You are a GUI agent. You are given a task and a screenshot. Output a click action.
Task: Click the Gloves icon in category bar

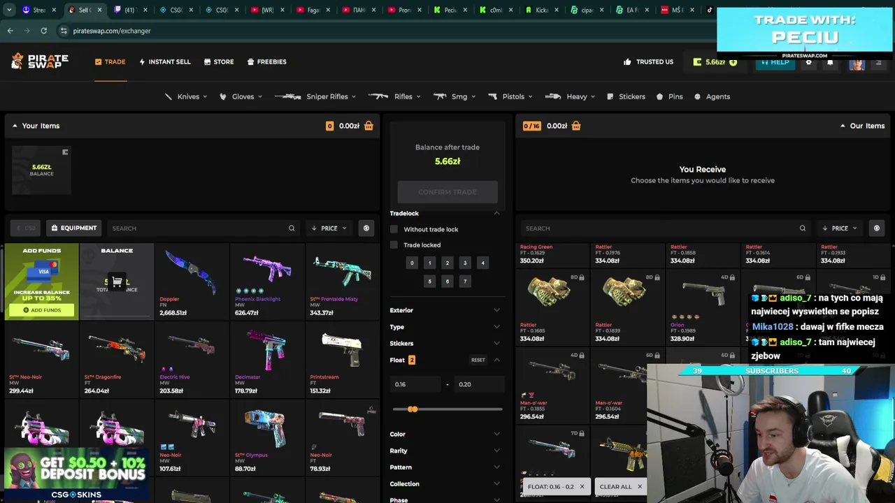coord(223,96)
